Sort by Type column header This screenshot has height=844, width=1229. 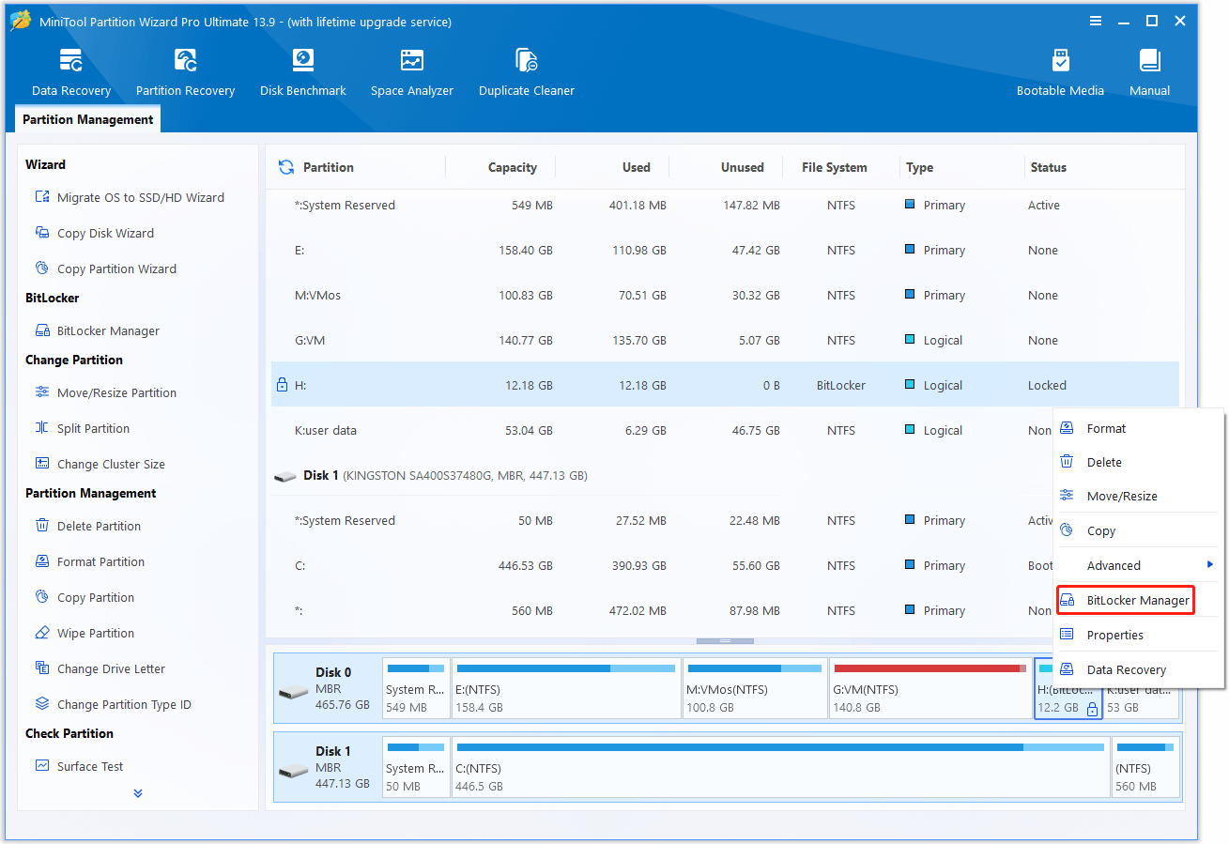click(x=920, y=167)
